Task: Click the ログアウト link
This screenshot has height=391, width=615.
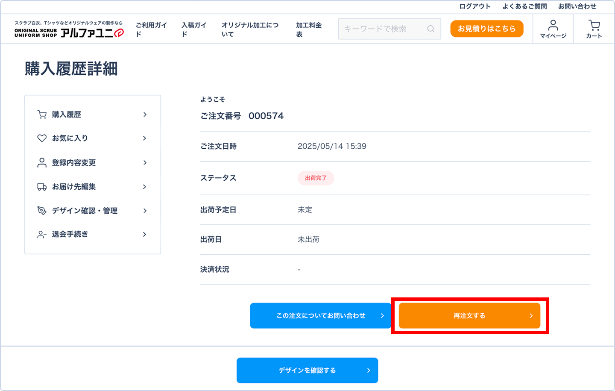Action: point(475,6)
